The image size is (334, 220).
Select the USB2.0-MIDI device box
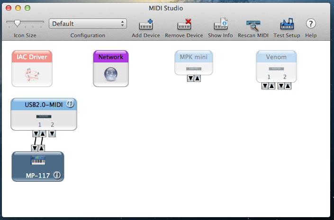(44, 114)
